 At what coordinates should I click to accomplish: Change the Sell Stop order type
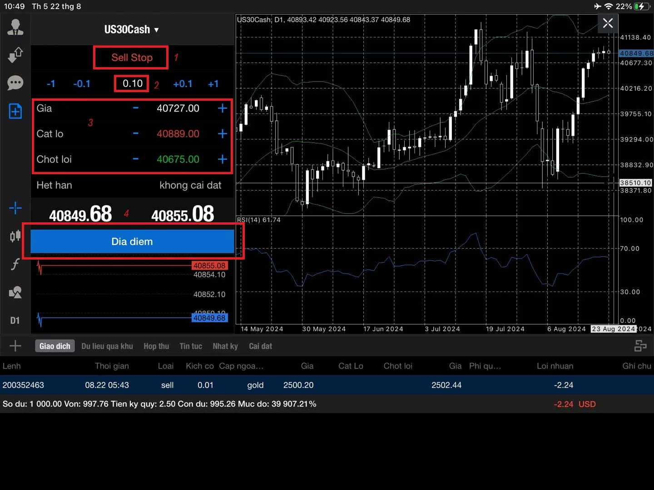click(132, 57)
